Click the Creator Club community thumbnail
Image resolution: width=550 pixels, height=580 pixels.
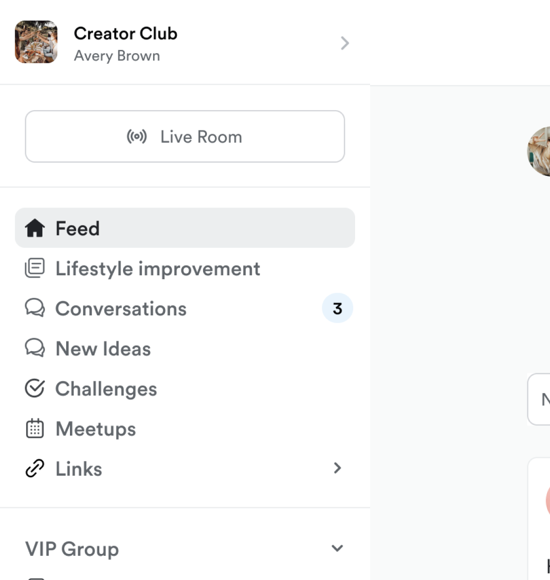pos(36,42)
